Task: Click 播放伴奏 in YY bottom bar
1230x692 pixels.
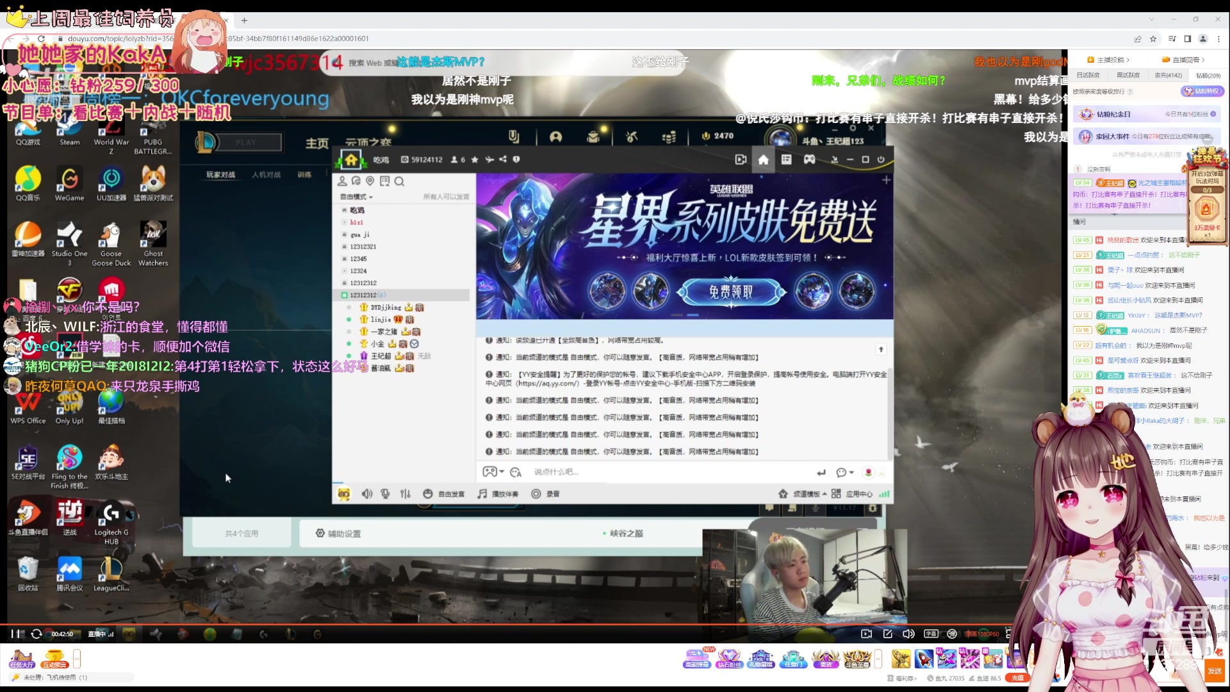Action: click(498, 494)
